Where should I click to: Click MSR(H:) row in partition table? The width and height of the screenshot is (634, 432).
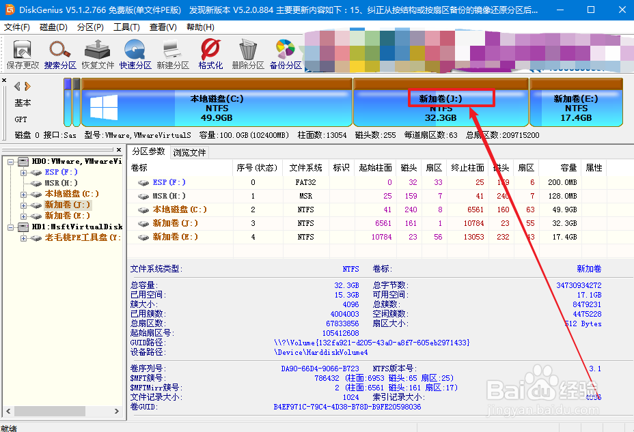click(366, 197)
